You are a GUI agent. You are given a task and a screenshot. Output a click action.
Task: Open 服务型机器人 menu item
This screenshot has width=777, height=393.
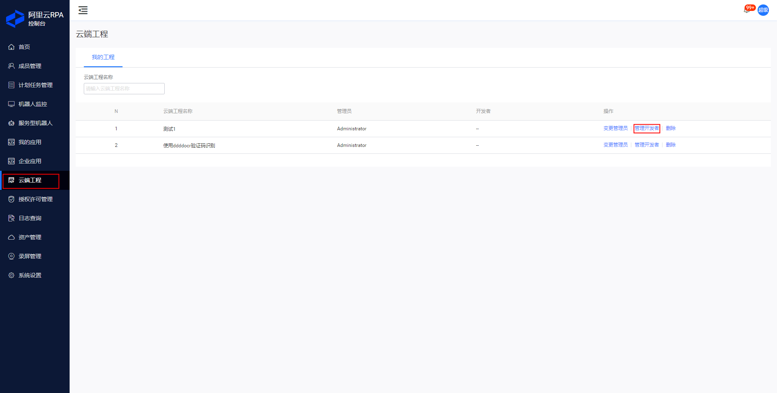[35, 123]
